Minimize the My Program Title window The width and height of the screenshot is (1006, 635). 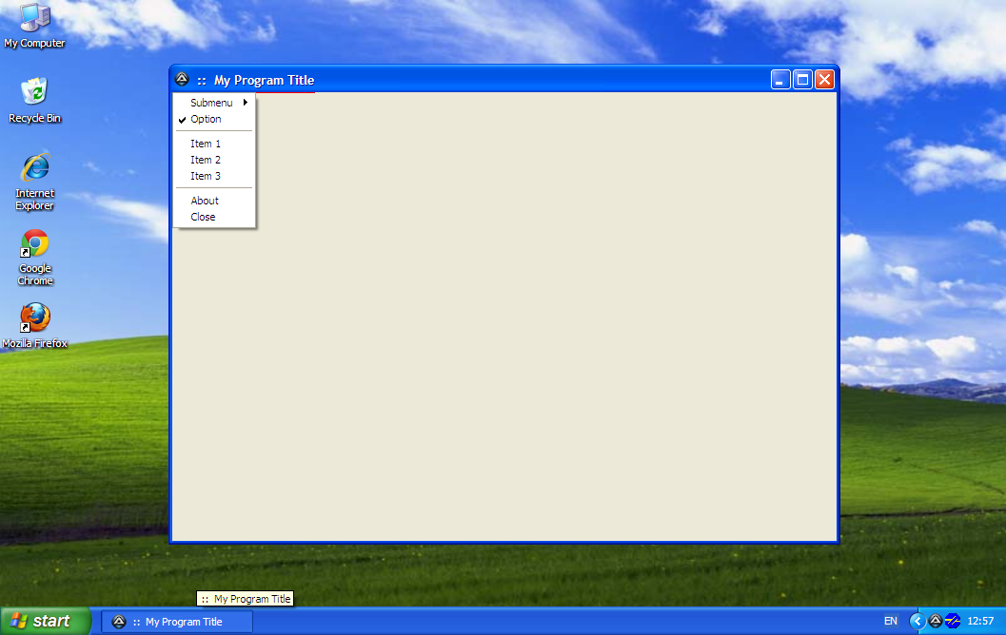tap(780, 80)
